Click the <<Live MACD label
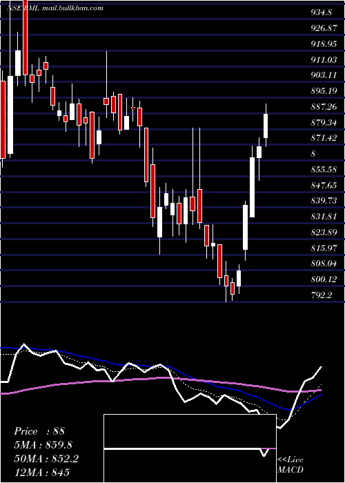 coord(290,464)
